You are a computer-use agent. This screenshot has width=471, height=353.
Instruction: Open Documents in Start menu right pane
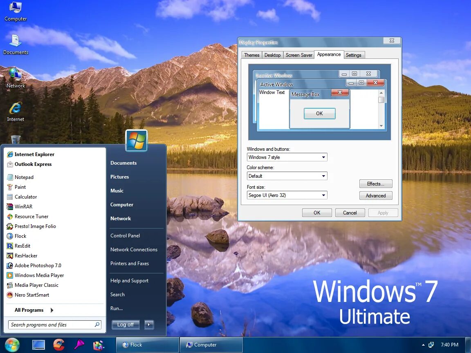[x=123, y=163]
